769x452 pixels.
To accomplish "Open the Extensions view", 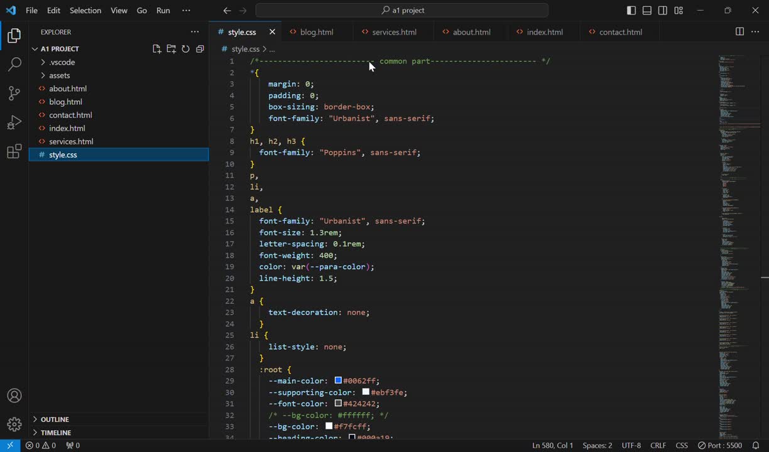I will [x=14, y=151].
